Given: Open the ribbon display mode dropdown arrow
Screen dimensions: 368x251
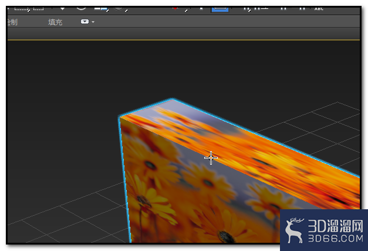Looking at the screenshot, I should click(93, 22).
